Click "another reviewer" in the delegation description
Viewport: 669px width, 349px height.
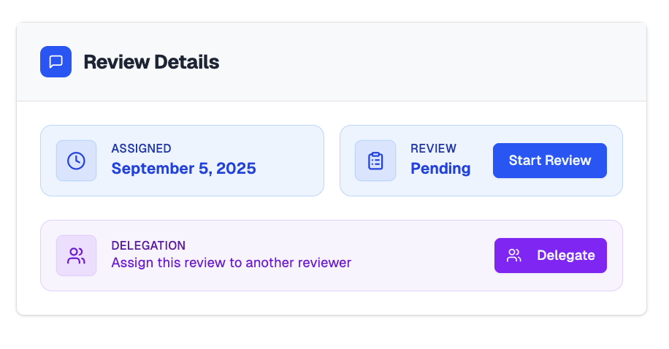(x=298, y=263)
